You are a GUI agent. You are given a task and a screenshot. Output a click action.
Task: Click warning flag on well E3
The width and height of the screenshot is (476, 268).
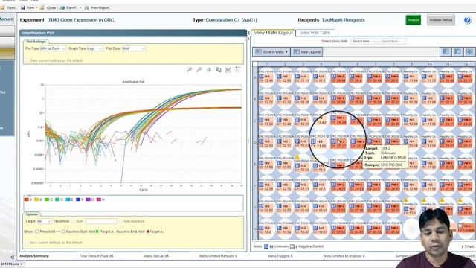(297, 157)
